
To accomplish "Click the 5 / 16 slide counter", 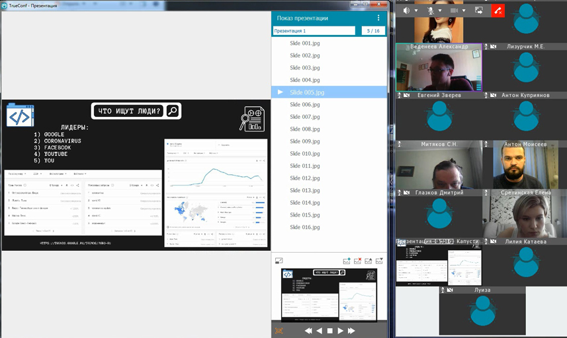I will 373,30.
